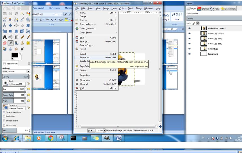Click Export As in the File menu

96,57
